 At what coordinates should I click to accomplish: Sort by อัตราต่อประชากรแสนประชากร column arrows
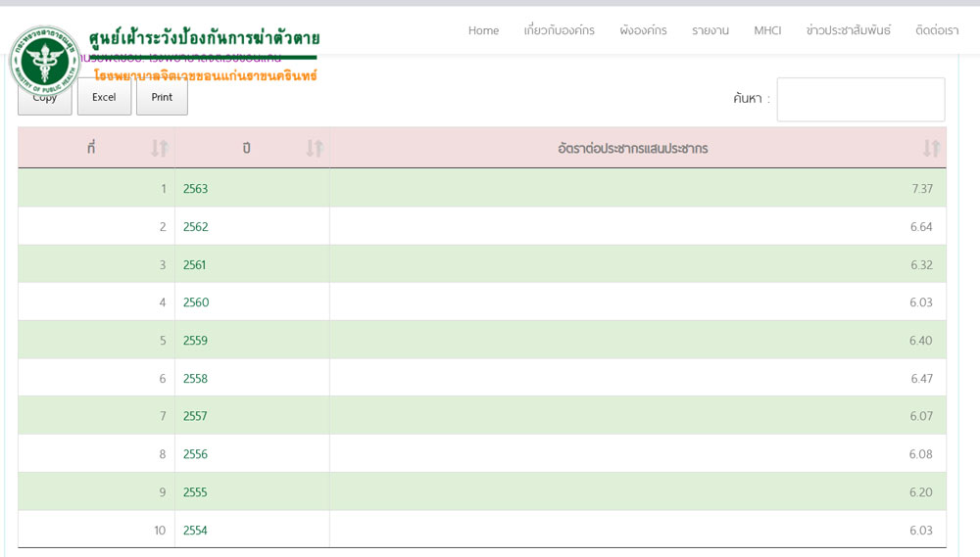[x=931, y=148]
